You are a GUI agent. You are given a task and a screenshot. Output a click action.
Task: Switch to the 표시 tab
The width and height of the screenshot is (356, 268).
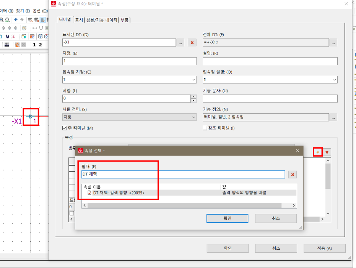tap(79, 20)
